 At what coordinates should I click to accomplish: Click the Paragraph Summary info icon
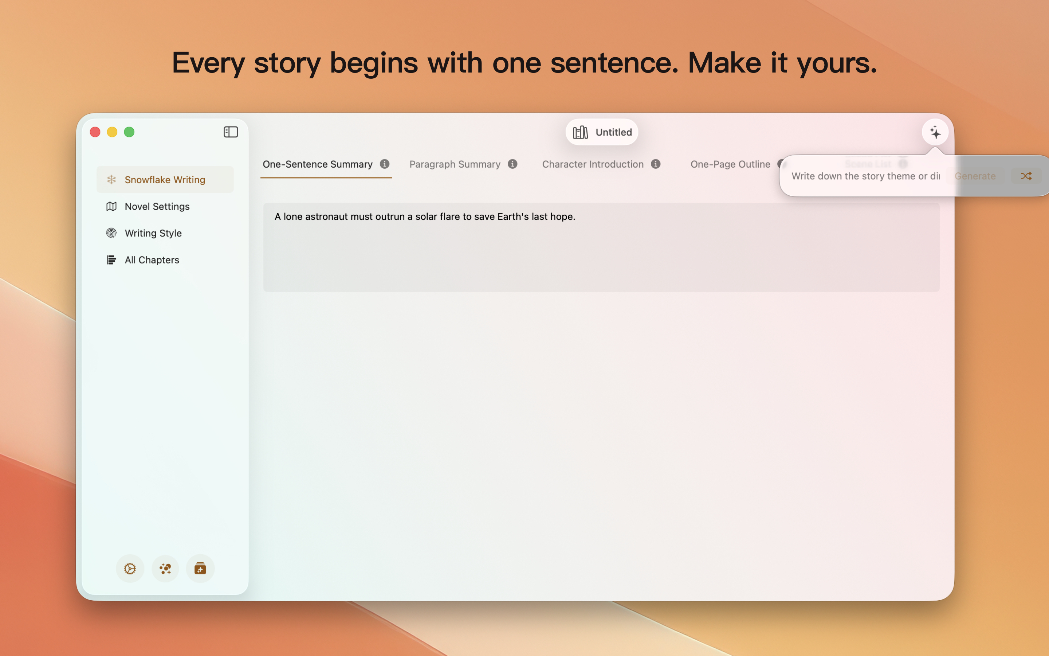pos(512,164)
